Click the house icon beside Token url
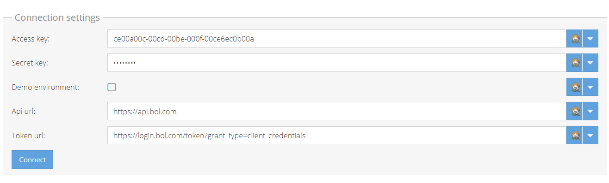This screenshot has height=183, width=609. (x=574, y=136)
